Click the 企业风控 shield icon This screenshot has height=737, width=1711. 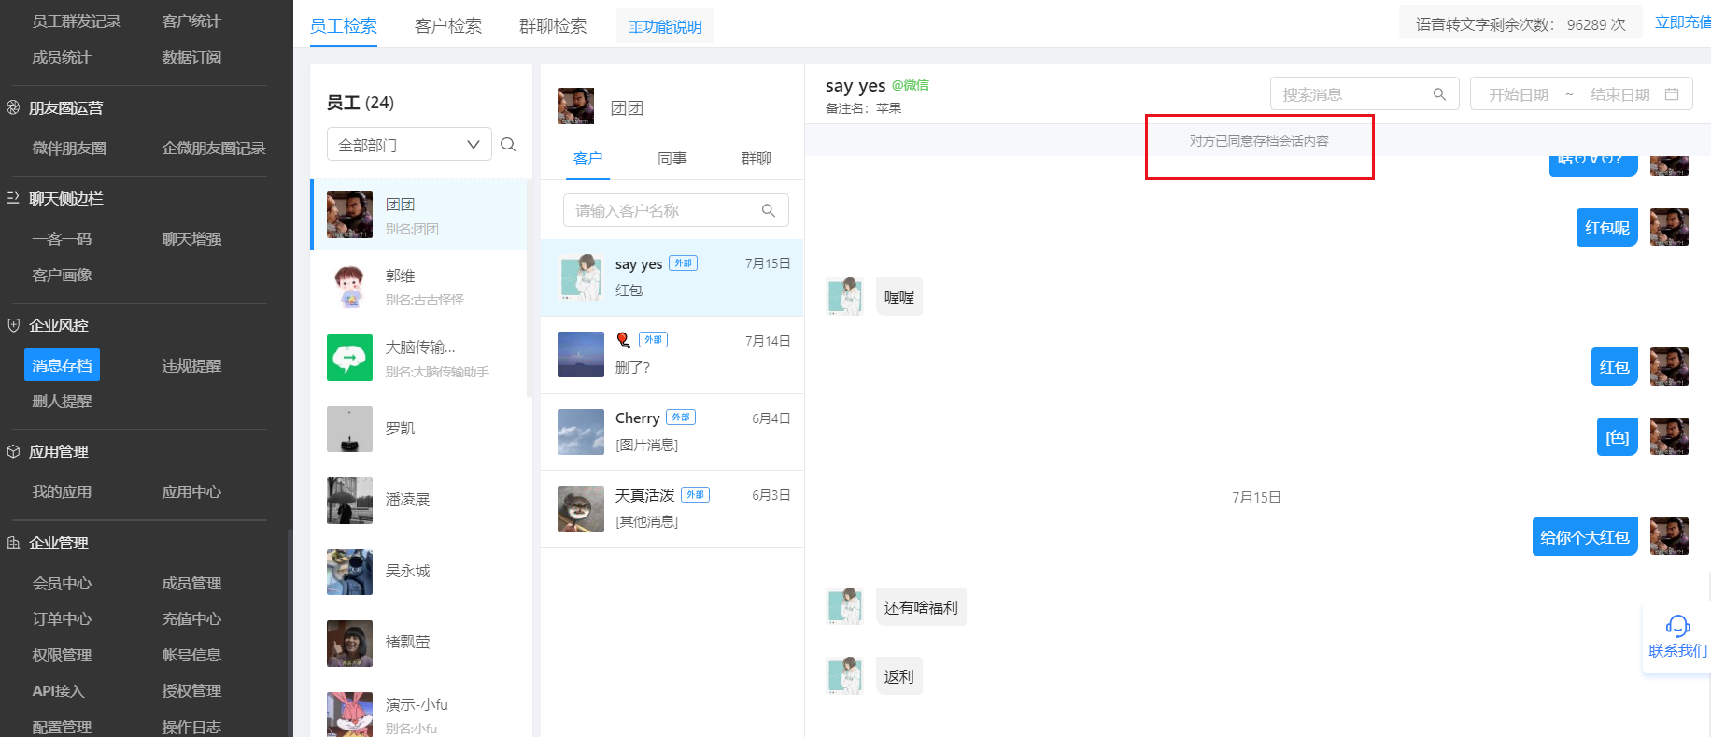click(13, 325)
